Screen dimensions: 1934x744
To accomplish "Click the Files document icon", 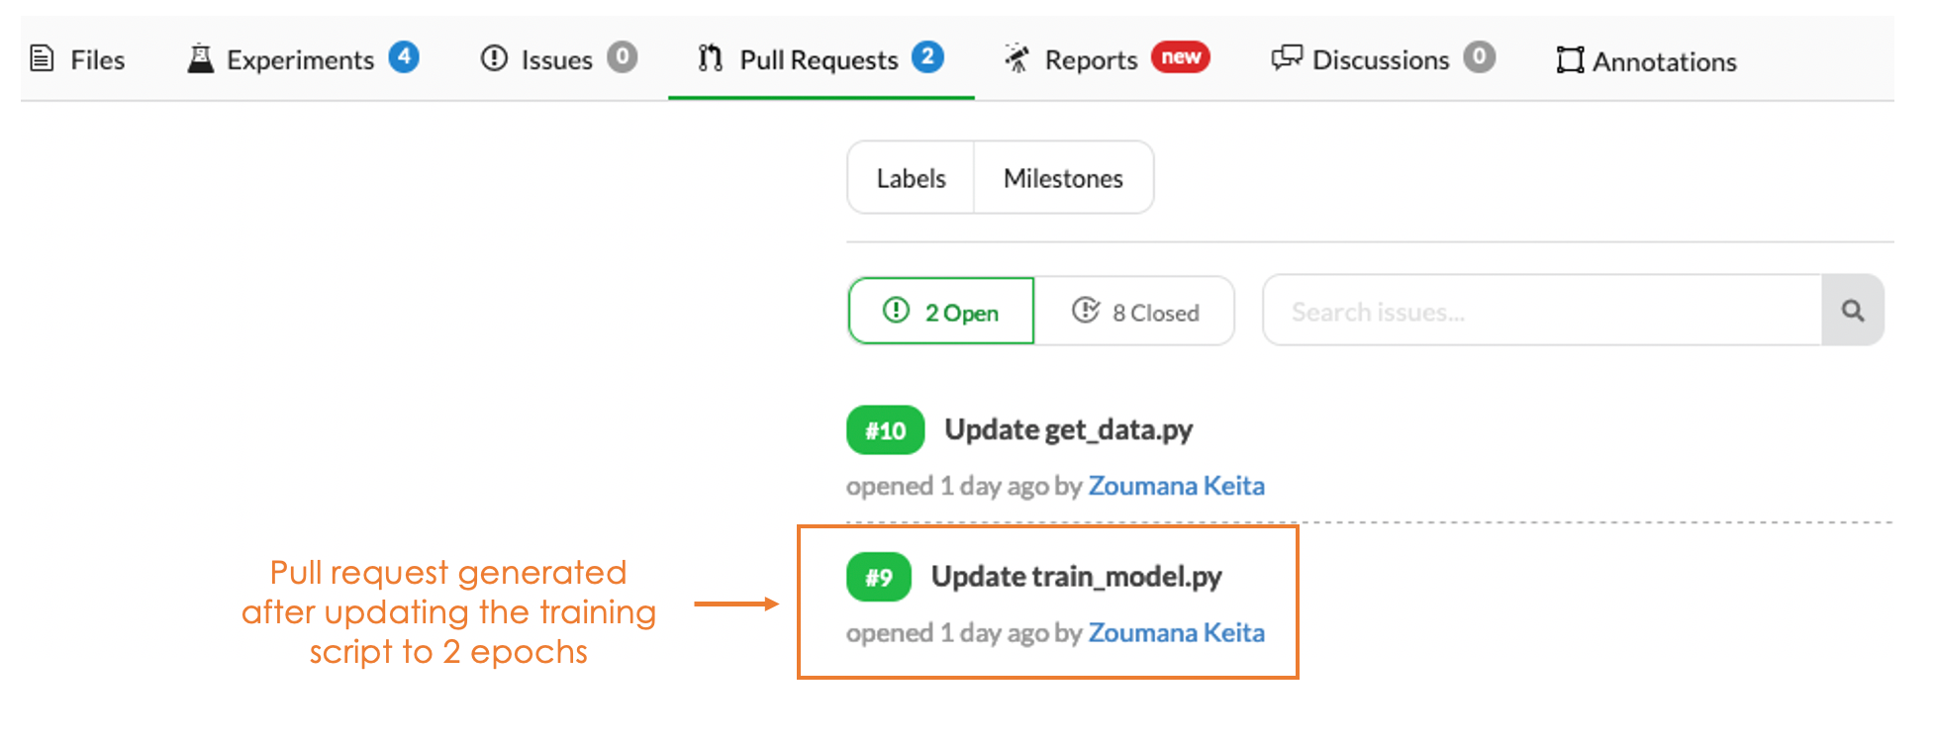I will 42,58.
